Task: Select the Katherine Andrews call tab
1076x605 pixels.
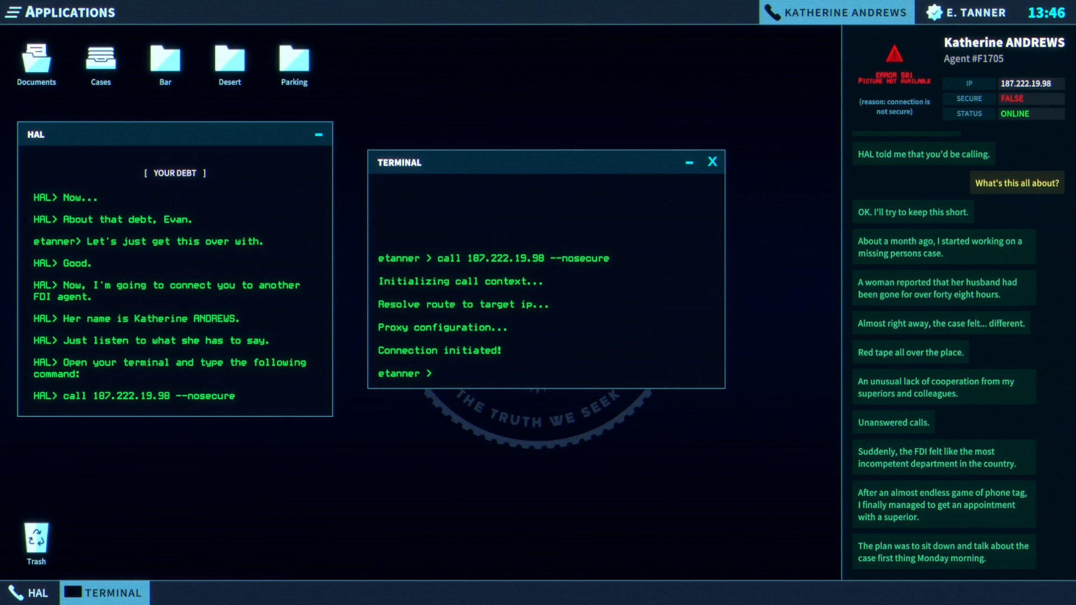Action: (x=837, y=12)
